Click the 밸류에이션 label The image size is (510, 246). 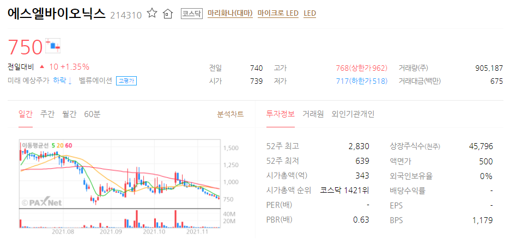tap(96, 81)
